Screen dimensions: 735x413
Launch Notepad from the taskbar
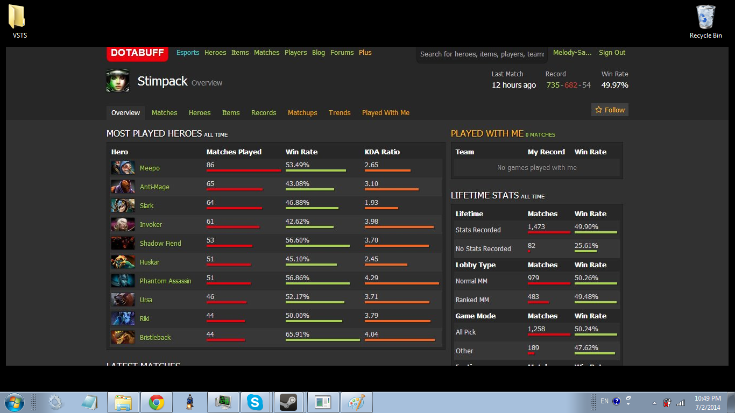[89, 402]
